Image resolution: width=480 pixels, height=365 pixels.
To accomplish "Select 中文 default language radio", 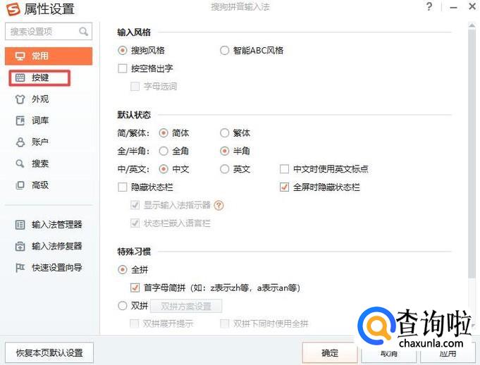I will click(x=164, y=169).
